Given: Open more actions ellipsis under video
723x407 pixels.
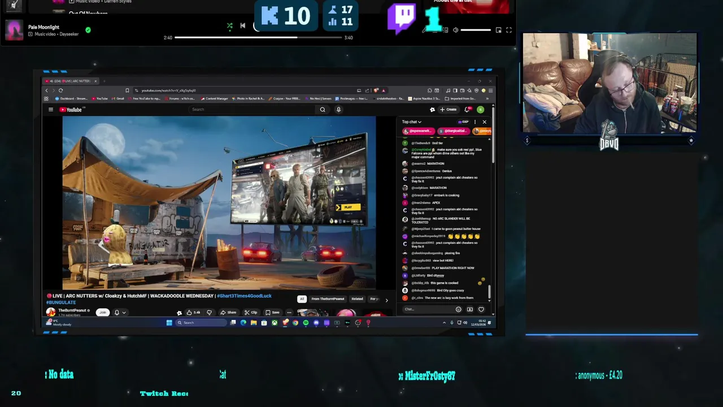Looking at the screenshot, I should 289,312.
